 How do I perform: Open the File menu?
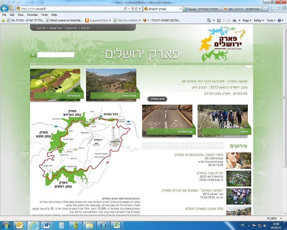(4, 15)
